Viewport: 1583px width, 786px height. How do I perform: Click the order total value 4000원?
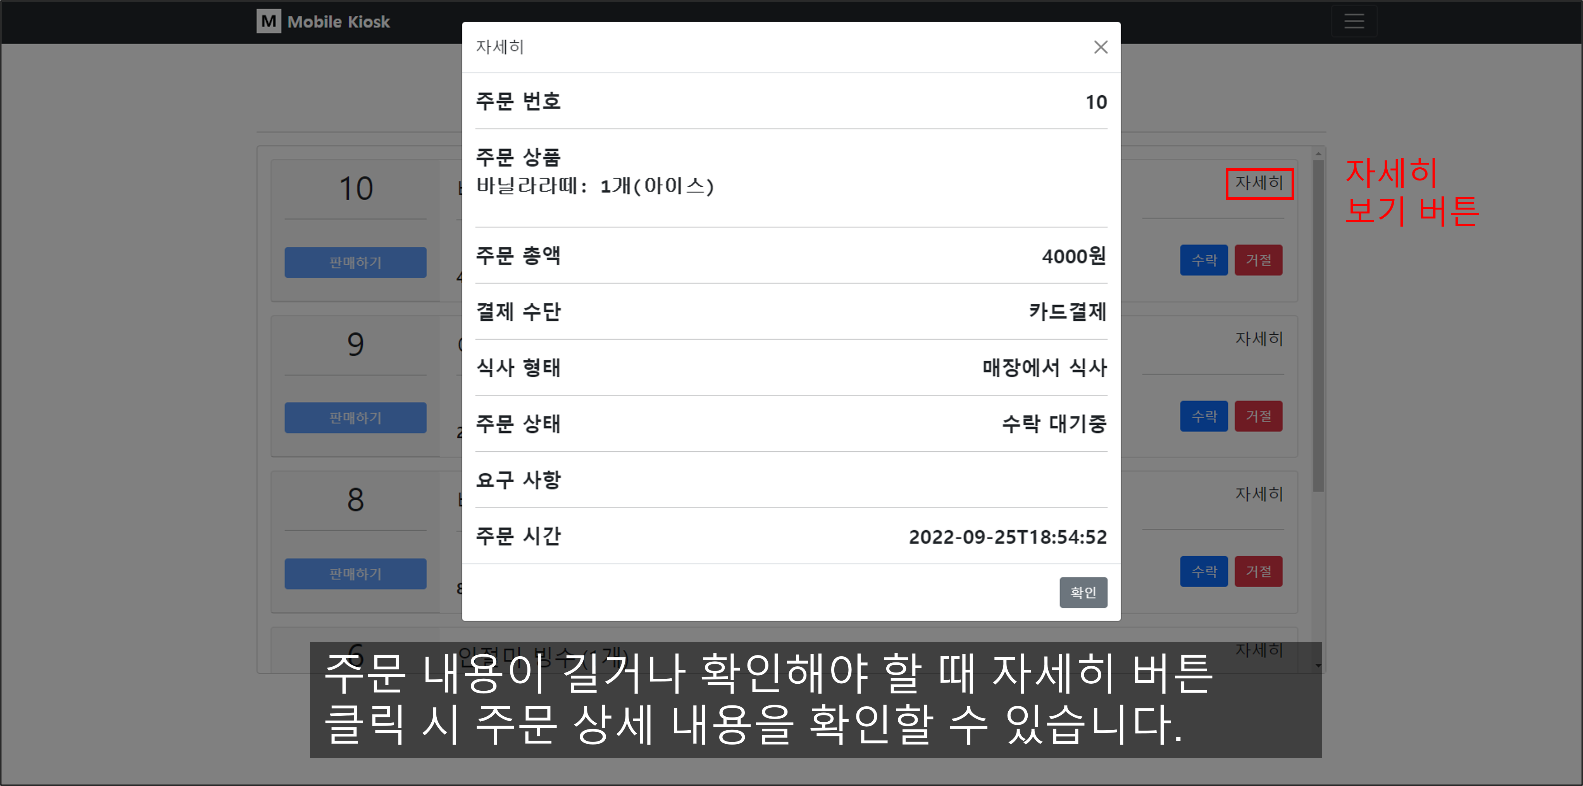point(1074,256)
